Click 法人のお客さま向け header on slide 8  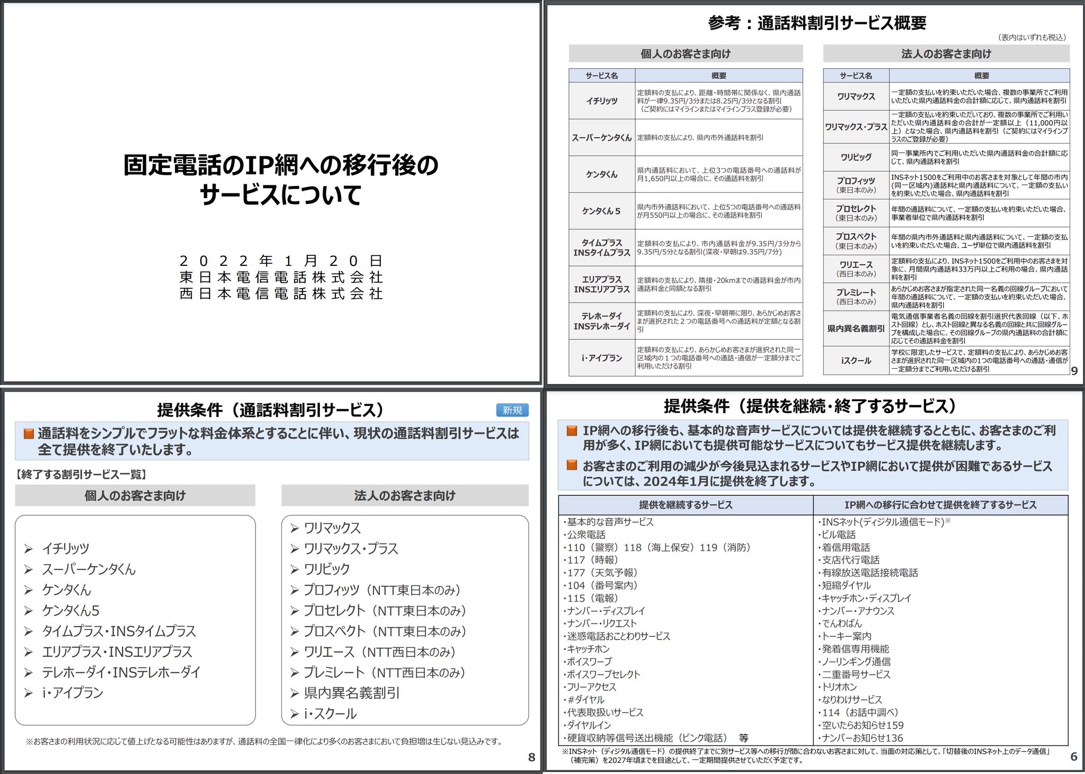click(x=405, y=495)
